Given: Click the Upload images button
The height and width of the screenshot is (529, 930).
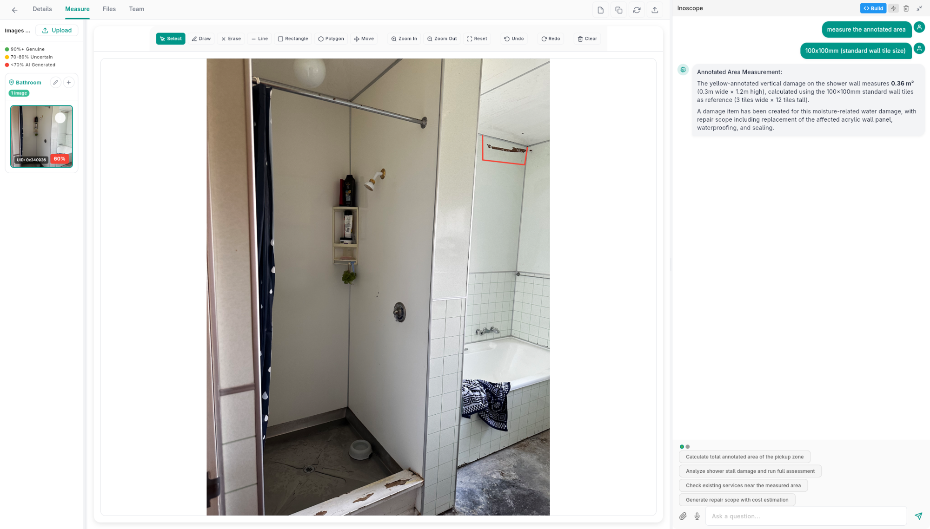Looking at the screenshot, I should (57, 30).
